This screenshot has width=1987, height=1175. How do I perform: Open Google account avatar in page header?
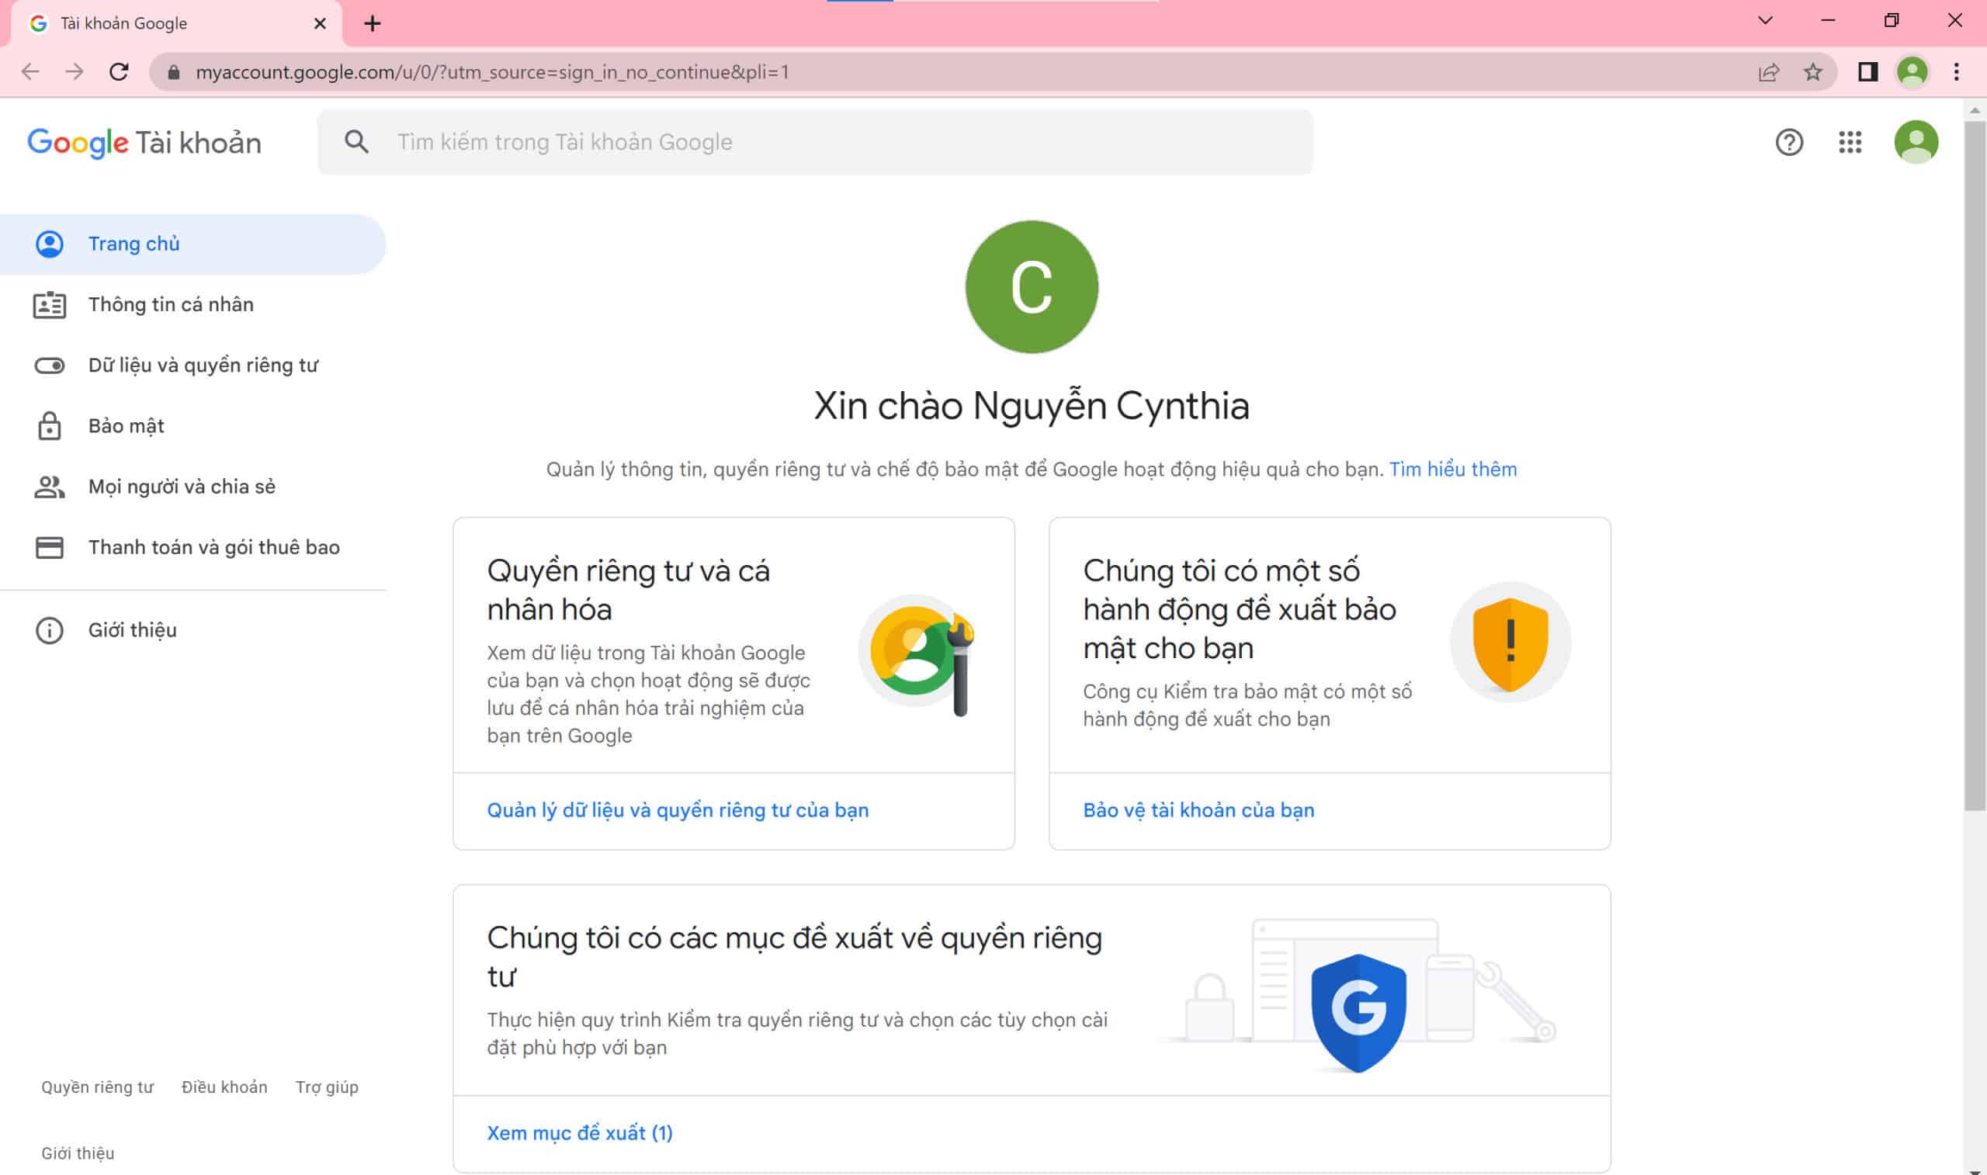pyautogui.click(x=1916, y=143)
